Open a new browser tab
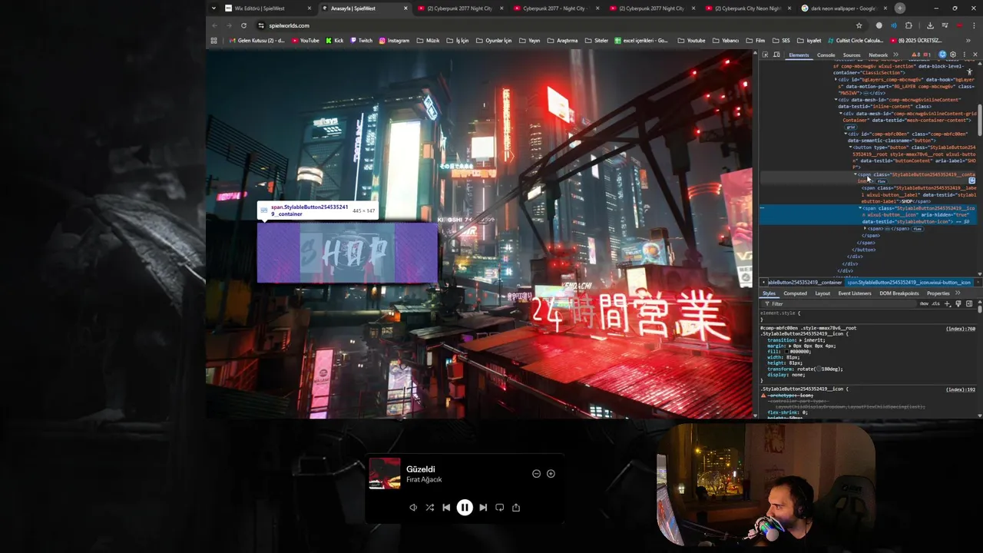This screenshot has height=553, width=983. click(x=899, y=8)
